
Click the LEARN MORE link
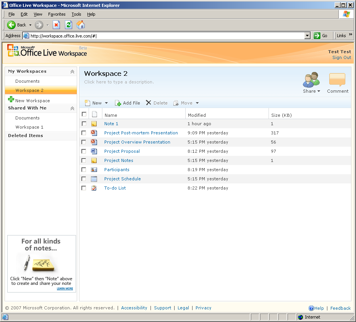[65, 289]
